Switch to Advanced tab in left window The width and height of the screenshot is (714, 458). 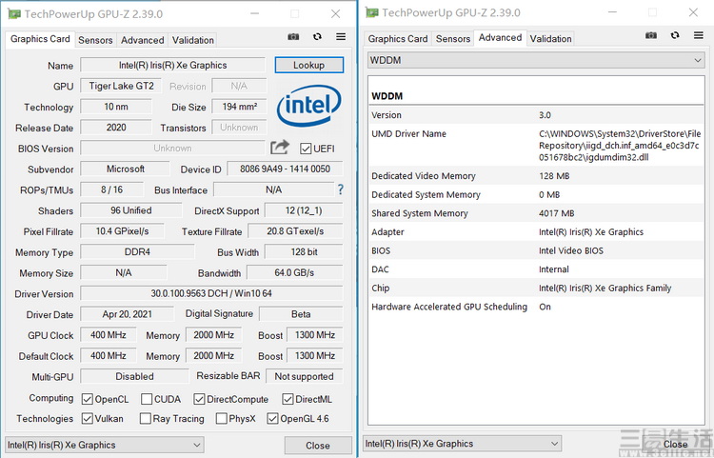point(142,40)
